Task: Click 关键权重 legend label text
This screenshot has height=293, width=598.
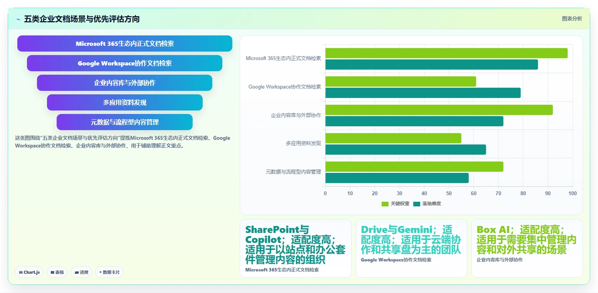Action: 400,204
